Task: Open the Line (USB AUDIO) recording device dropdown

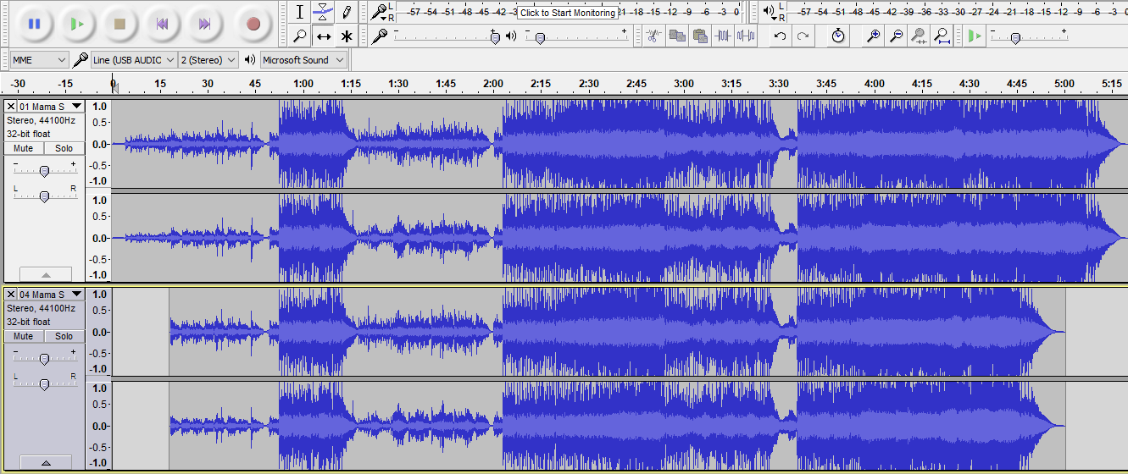Action: tap(134, 60)
